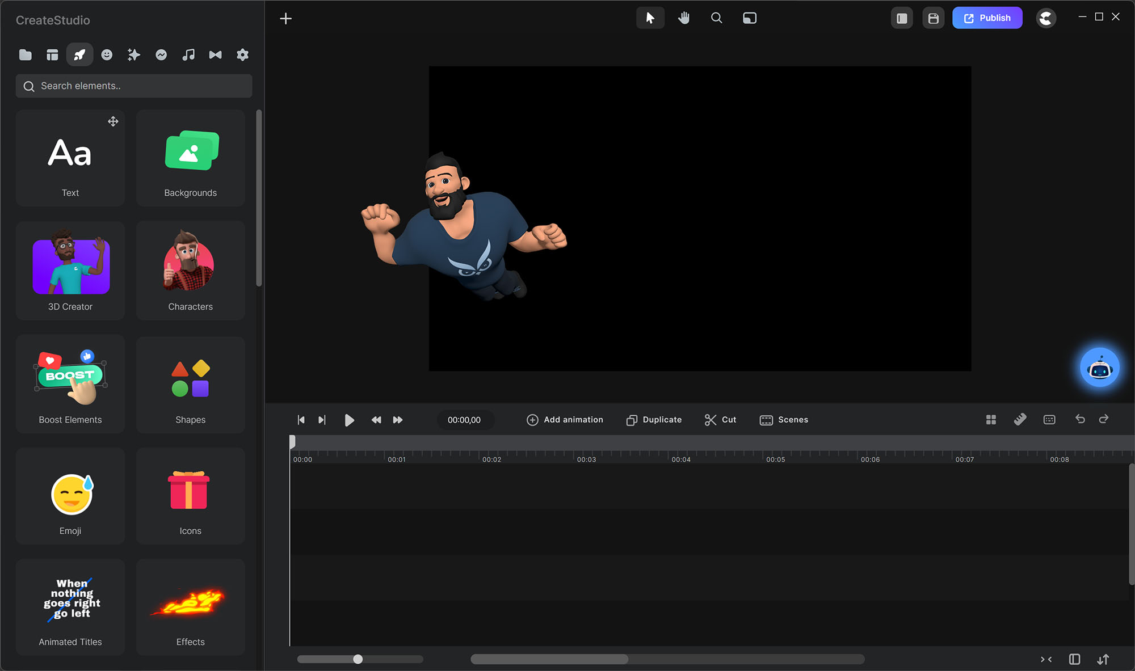This screenshot has width=1135, height=671.
Task: Open the emoji smiley tab
Action: click(107, 54)
